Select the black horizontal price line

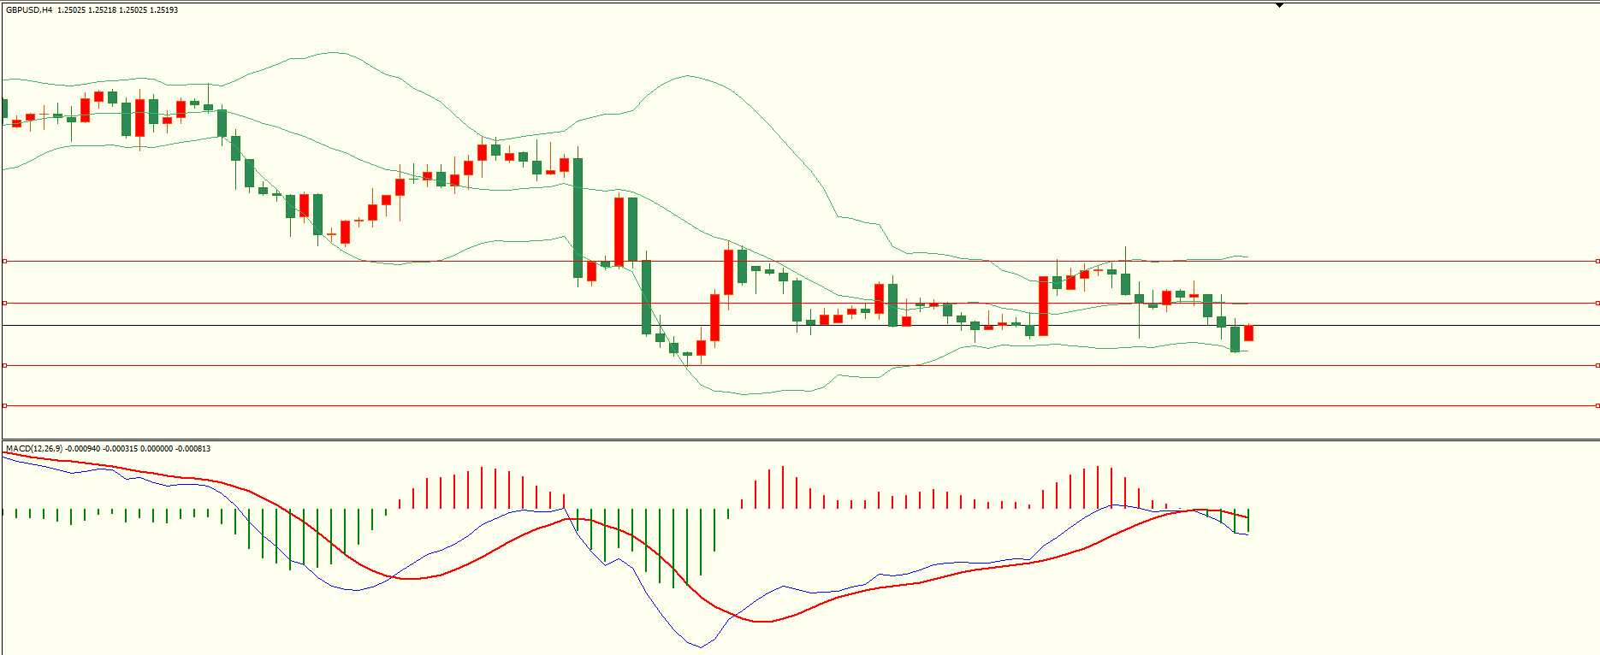(800, 326)
